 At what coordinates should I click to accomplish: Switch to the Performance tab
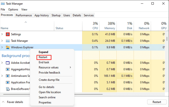pos(24,15)
